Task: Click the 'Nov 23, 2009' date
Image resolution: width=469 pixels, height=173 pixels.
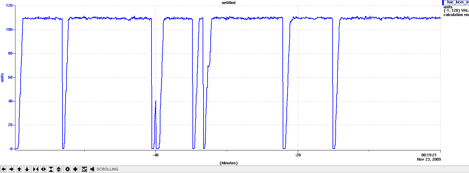Action: click(429, 159)
